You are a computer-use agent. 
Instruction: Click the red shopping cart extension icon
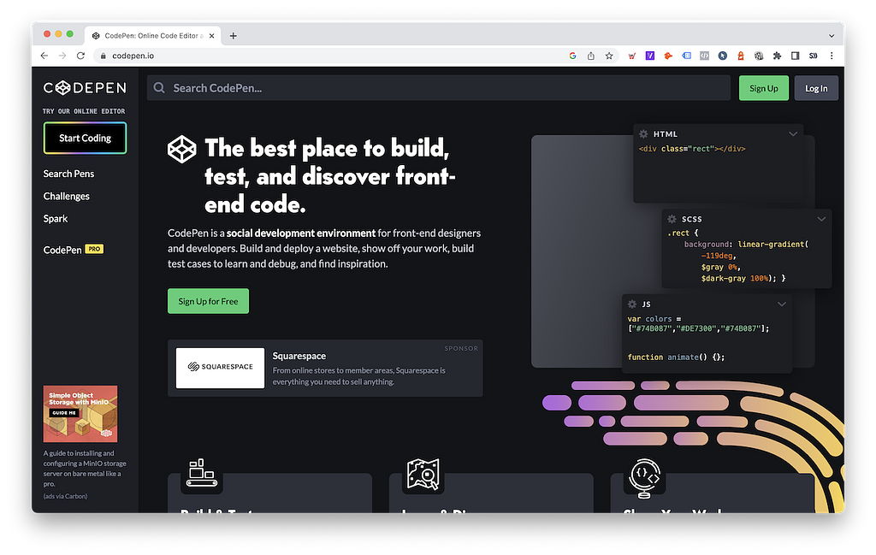tap(632, 56)
